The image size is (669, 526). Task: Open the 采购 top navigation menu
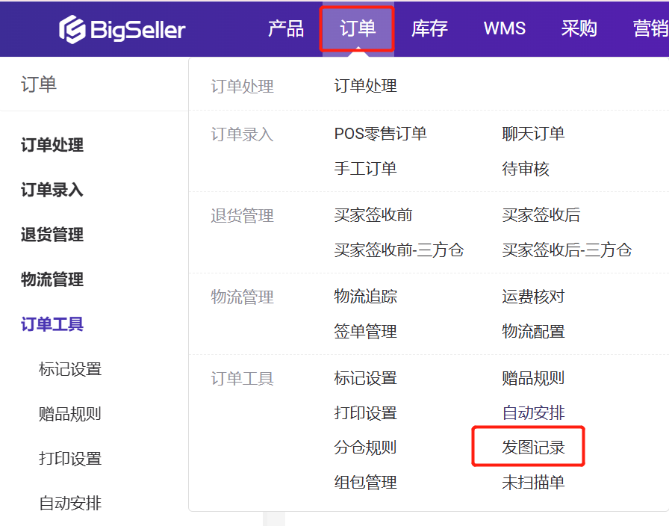pos(579,29)
